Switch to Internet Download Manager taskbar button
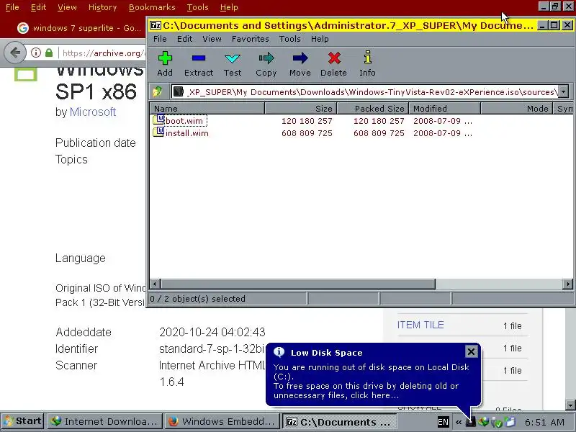The image size is (576, 432). tap(105, 421)
